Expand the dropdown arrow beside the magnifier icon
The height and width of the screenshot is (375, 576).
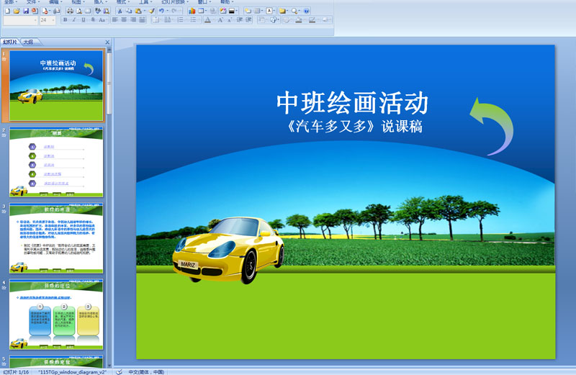click(x=299, y=11)
